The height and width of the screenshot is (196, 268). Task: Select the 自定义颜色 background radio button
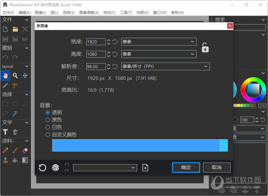tap(48, 135)
